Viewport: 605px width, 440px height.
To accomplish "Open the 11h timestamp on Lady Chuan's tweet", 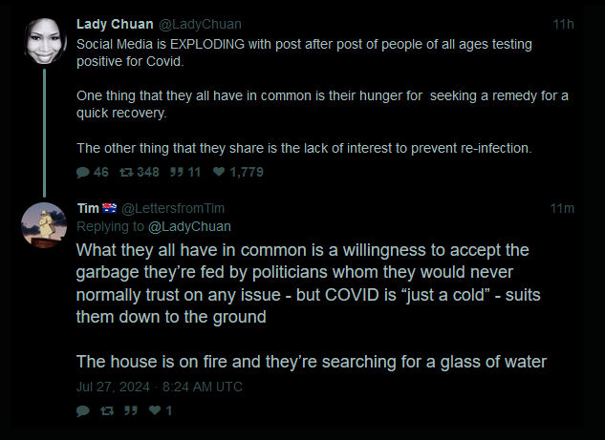I will tap(563, 23).
